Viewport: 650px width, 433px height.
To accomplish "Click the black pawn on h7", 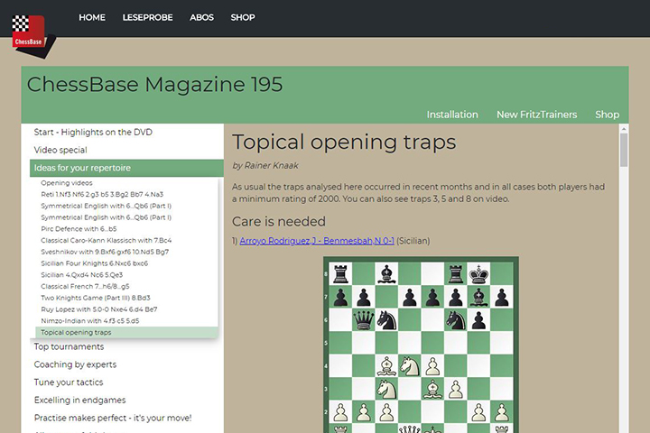I will [502, 297].
